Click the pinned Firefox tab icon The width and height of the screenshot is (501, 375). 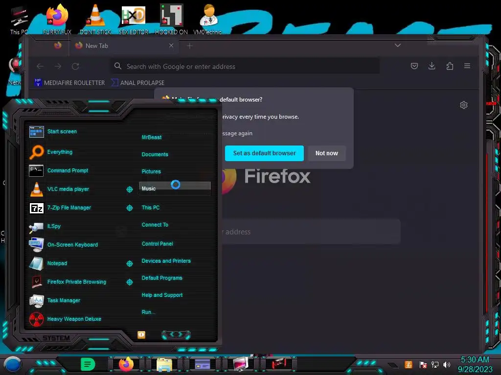tap(58, 45)
